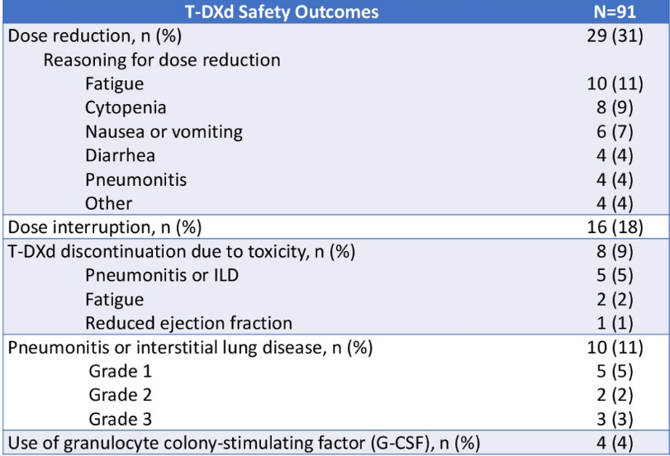Click the Reasoning for dose reduction text

tap(162, 60)
